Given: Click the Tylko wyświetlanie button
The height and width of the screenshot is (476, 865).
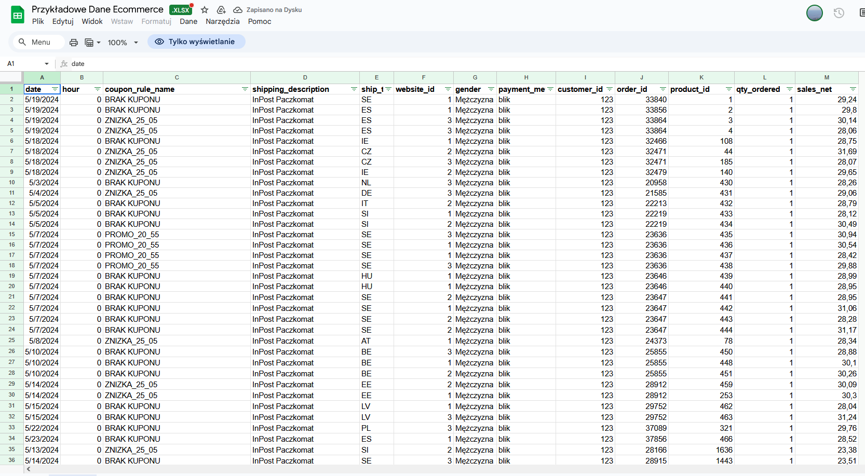Looking at the screenshot, I should pos(196,42).
